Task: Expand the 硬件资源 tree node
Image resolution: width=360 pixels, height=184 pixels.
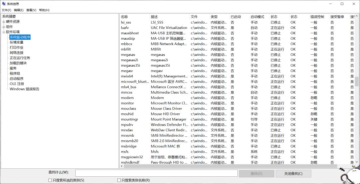Action: 4,22
